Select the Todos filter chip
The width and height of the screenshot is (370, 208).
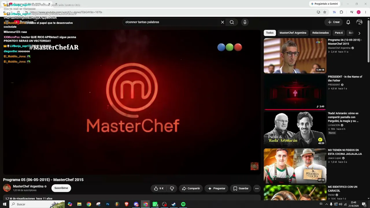[x=270, y=33]
